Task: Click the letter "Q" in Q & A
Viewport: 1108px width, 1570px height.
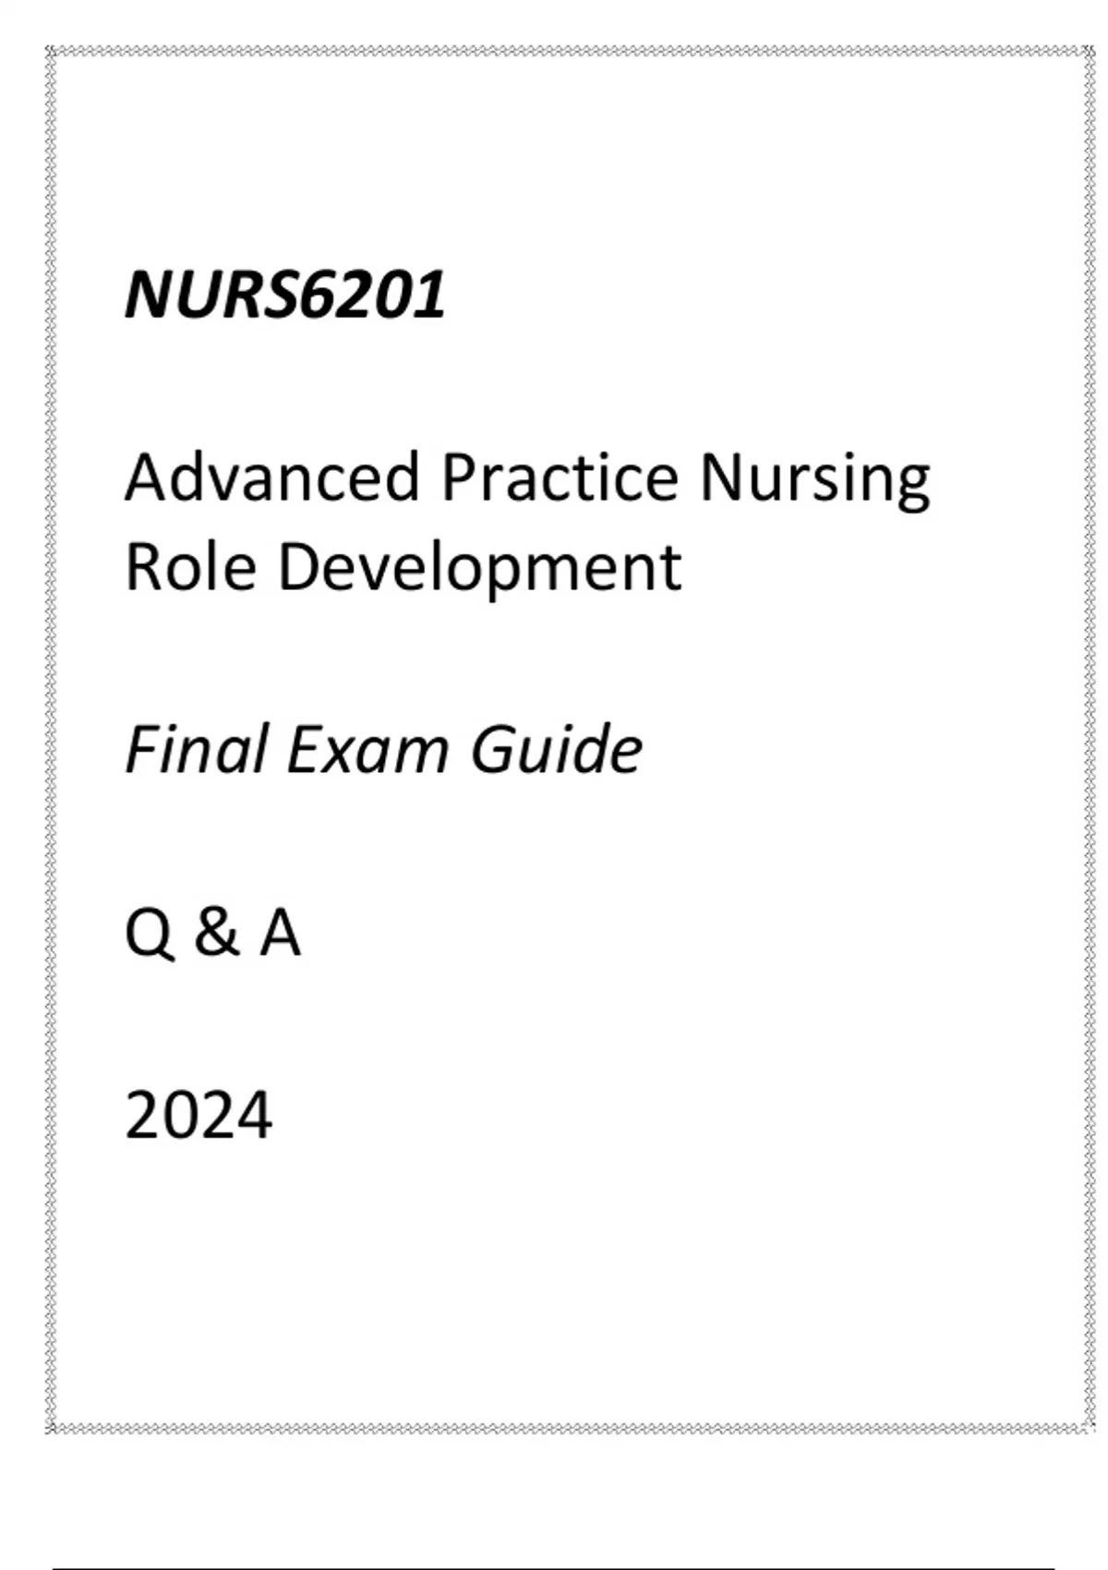Action: 149,934
